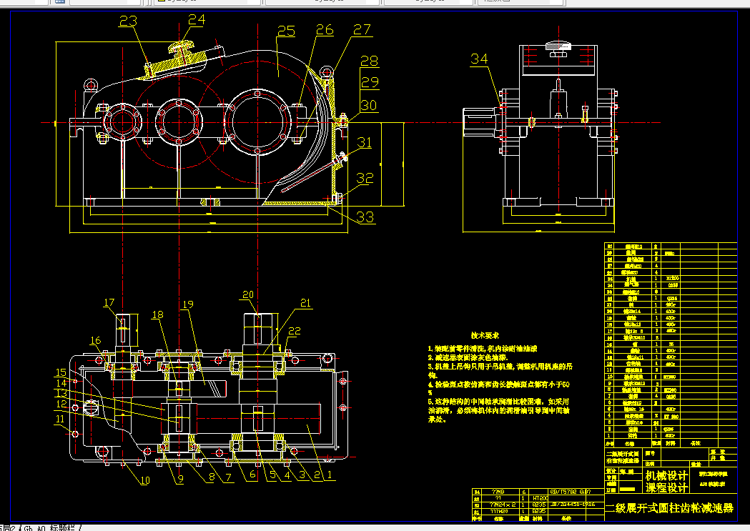This screenshot has height=531, width=750.
Task: Click part label 14 on the left
Action: (61, 383)
